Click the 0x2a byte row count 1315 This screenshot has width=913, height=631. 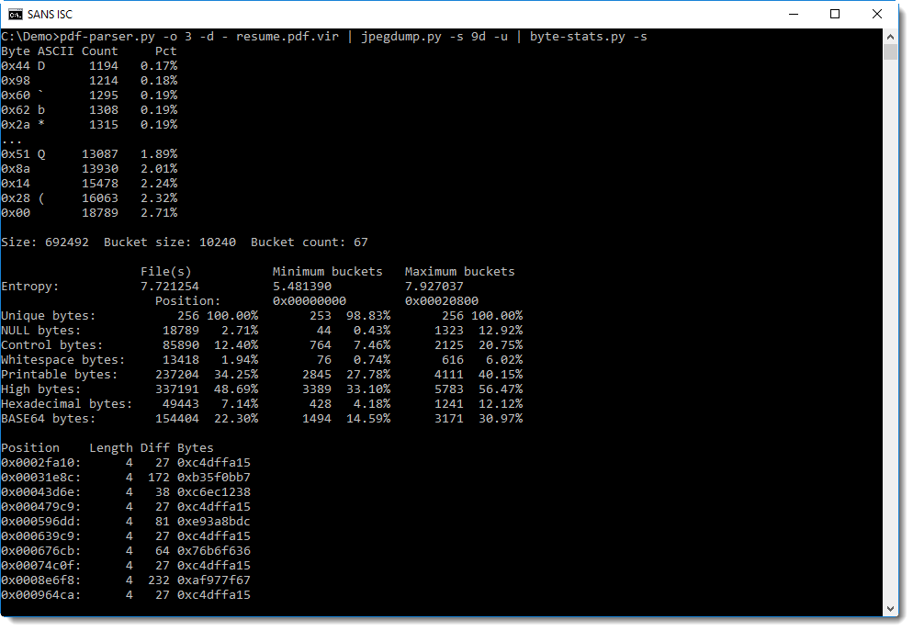(104, 125)
